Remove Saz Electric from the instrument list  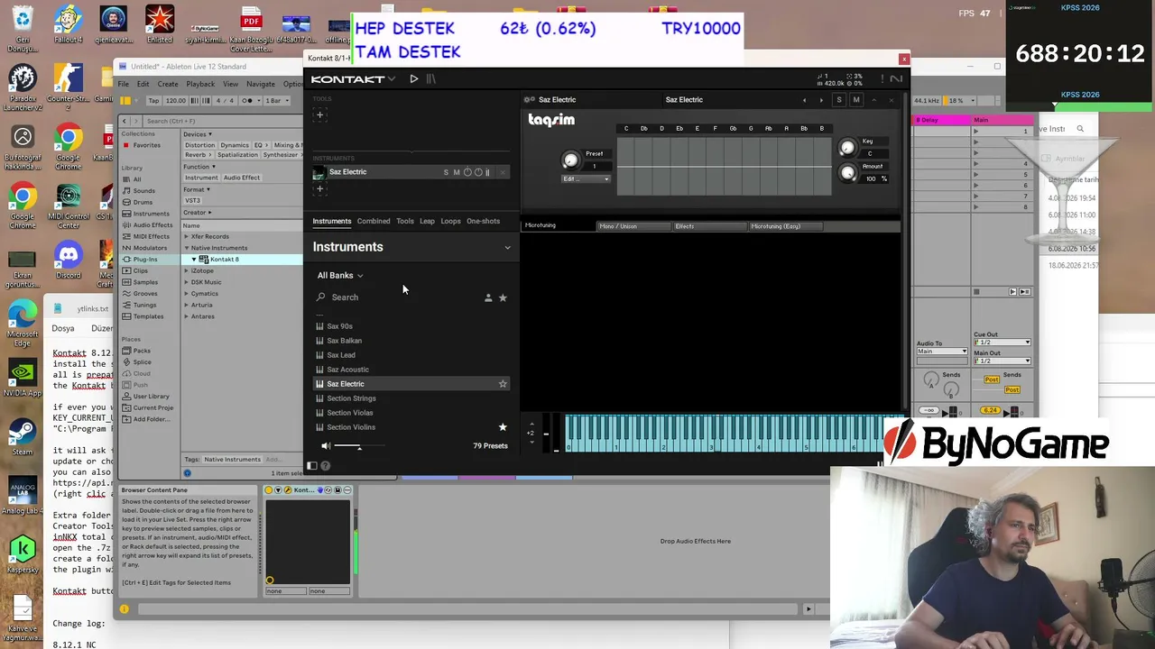click(x=503, y=172)
